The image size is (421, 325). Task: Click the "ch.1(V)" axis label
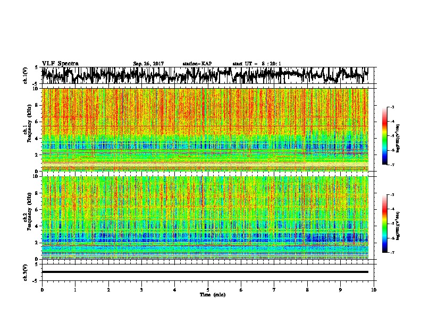pyautogui.click(x=26, y=75)
